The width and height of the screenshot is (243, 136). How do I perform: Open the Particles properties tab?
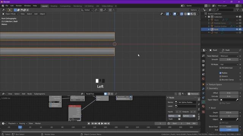(x=204, y=93)
